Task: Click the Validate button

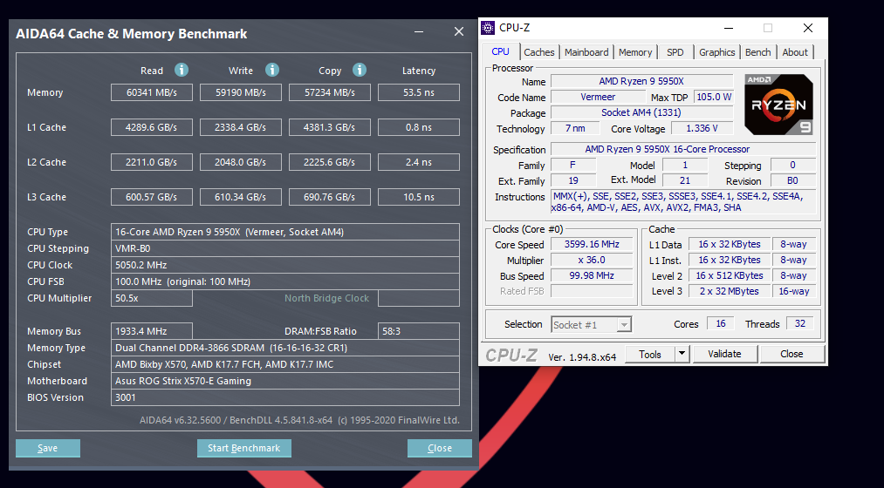Action: click(x=725, y=354)
